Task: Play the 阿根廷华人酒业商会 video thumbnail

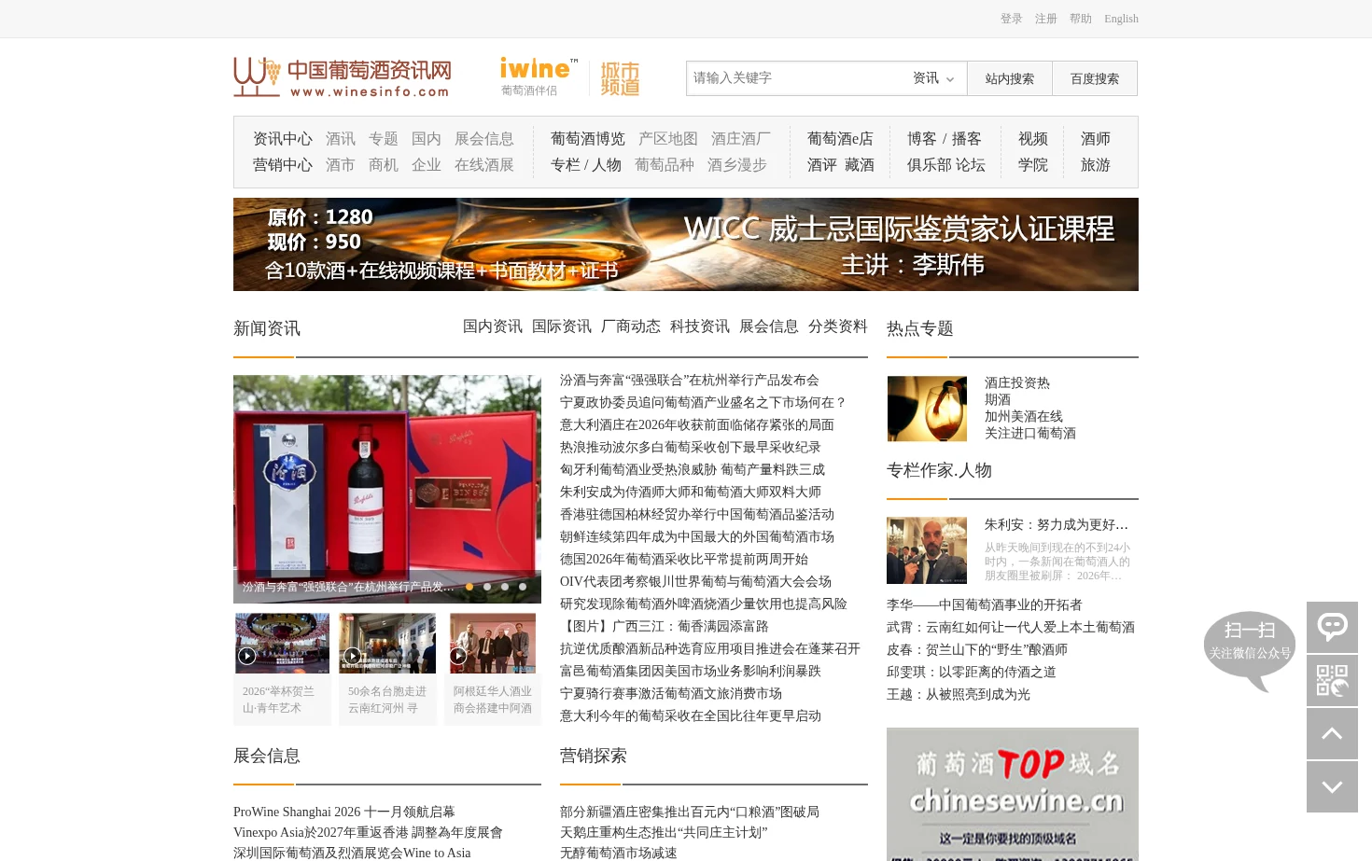Action: [x=493, y=643]
